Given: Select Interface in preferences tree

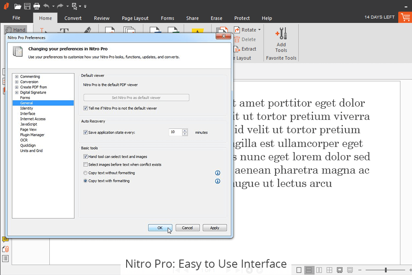Looking at the screenshot, I should (27, 113).
